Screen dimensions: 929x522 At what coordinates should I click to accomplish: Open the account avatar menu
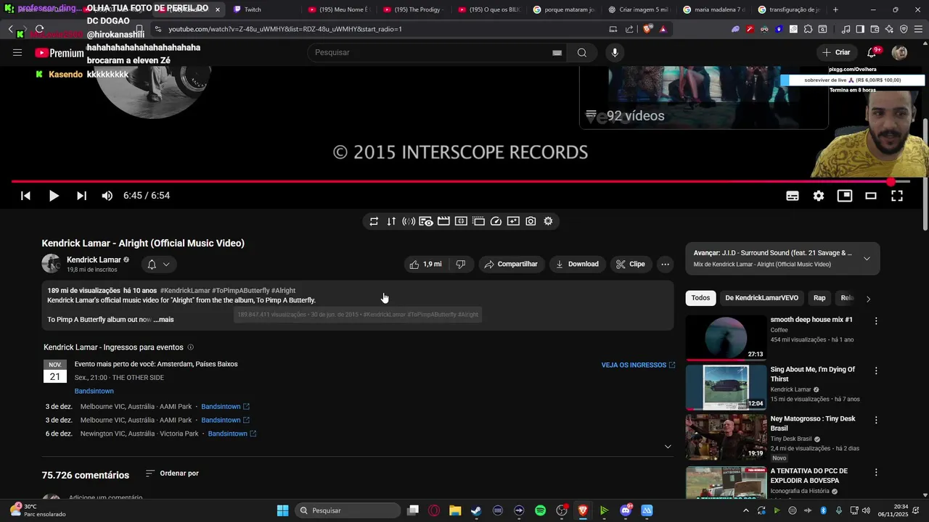[x=899, y=52]
